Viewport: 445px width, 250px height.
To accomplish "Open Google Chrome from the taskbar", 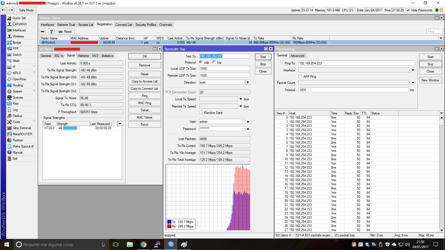I will pos(144,244).
